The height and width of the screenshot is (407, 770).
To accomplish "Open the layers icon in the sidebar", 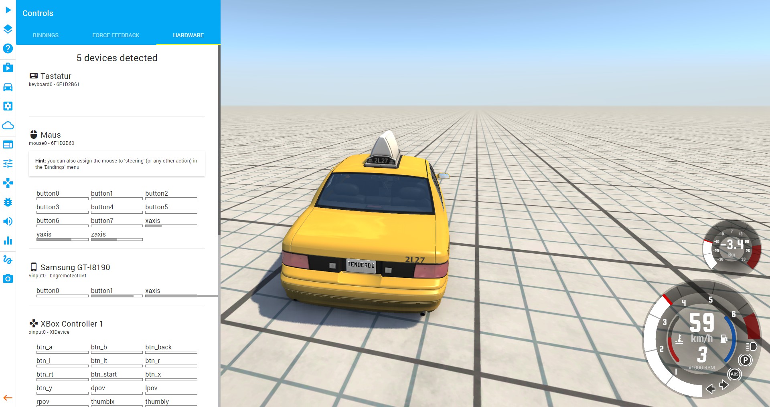I will [8, 29].
